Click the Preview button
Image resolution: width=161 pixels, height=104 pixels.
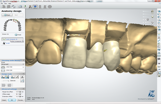coord(21,100)
